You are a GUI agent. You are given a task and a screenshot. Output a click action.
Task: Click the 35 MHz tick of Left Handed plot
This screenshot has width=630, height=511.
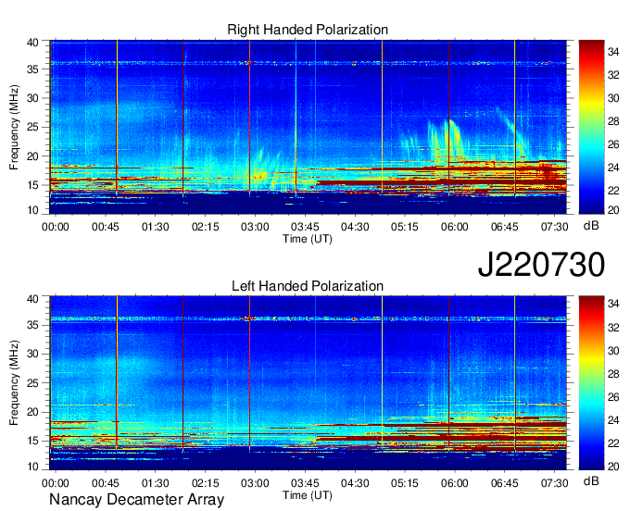[x=33, y=325]
